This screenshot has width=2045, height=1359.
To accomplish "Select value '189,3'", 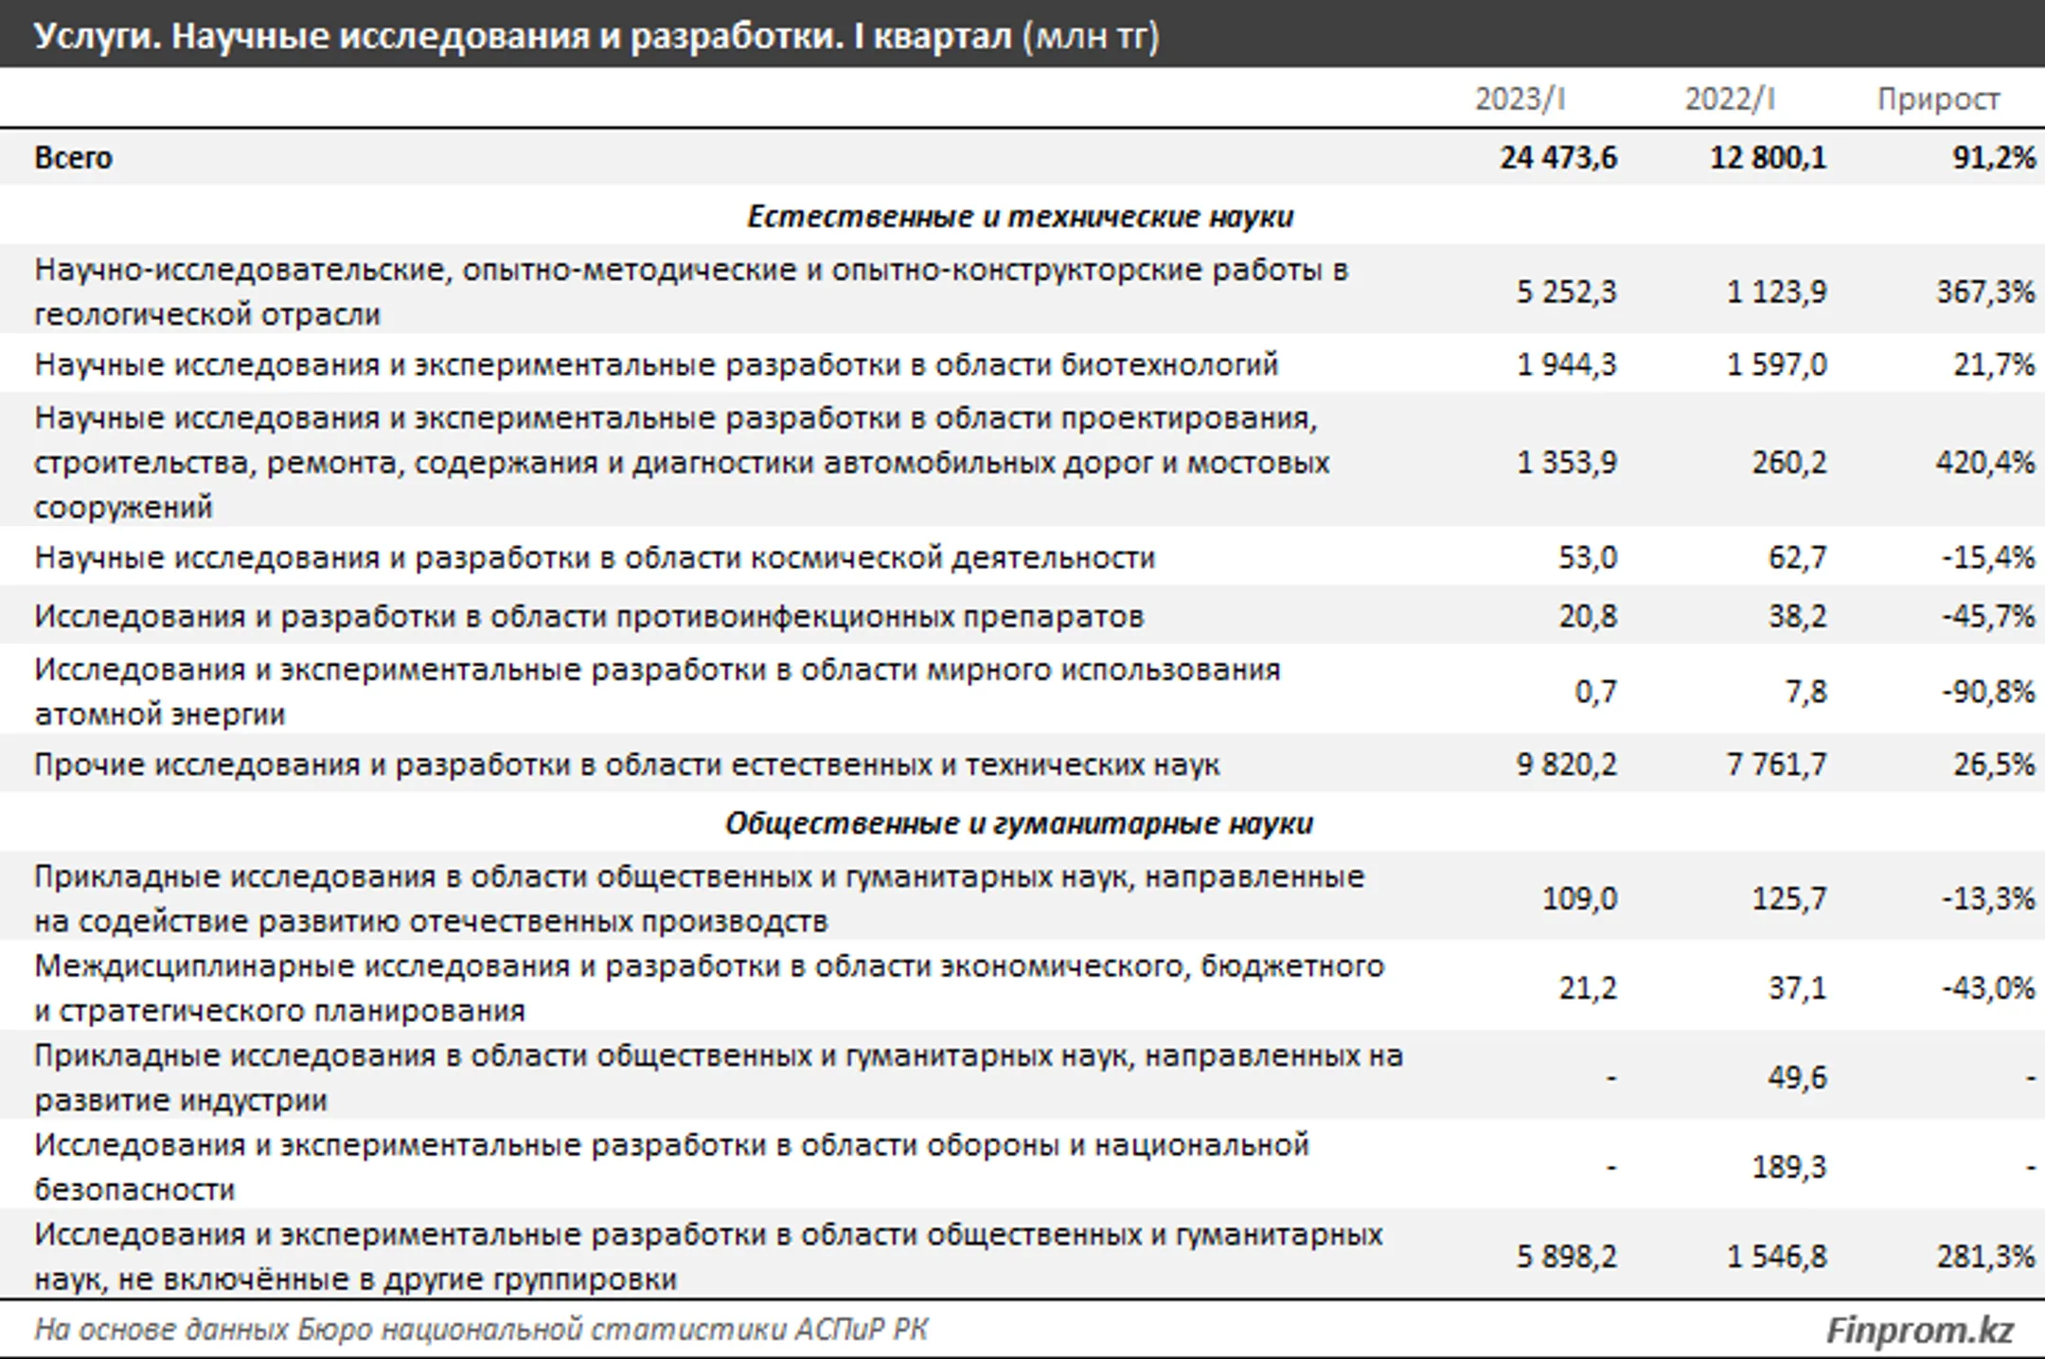I will (1789, 1167).
